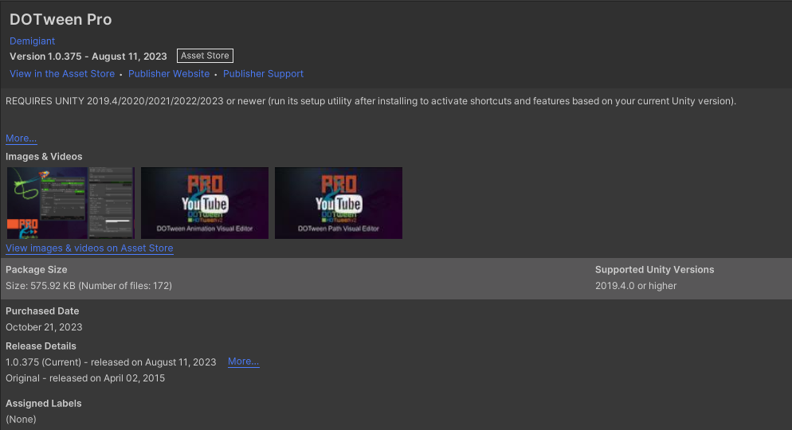Image resolution: width=792 pixels, height=430 pixels.
Task: Open DOTween Path Visual Editor video thumbnail
Action: click(x=339, y=203)
